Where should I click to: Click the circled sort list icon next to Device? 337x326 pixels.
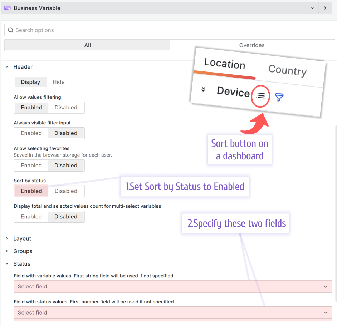tap(260, 96)
